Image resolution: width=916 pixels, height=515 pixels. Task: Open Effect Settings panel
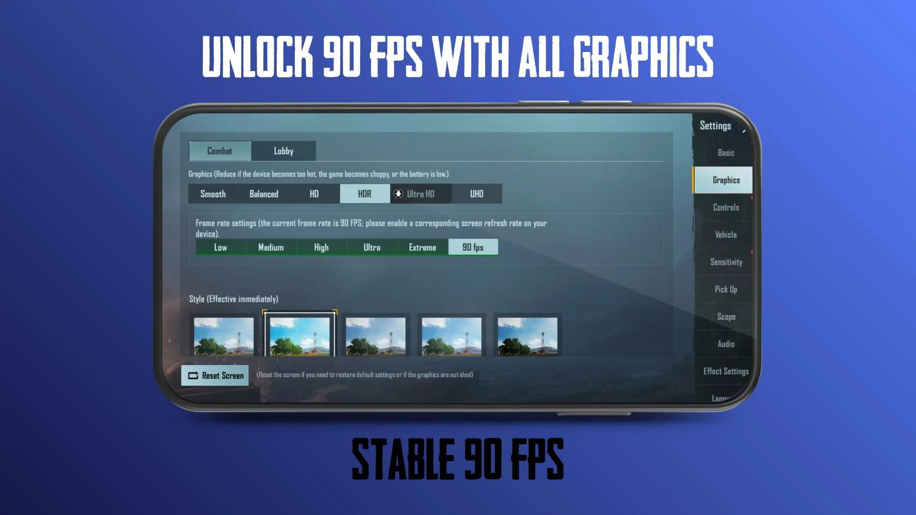[x=725, y=371]
